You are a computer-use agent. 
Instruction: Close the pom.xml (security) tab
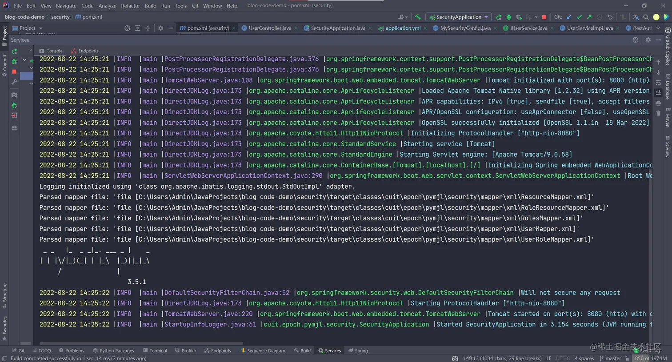pos(234,28)
